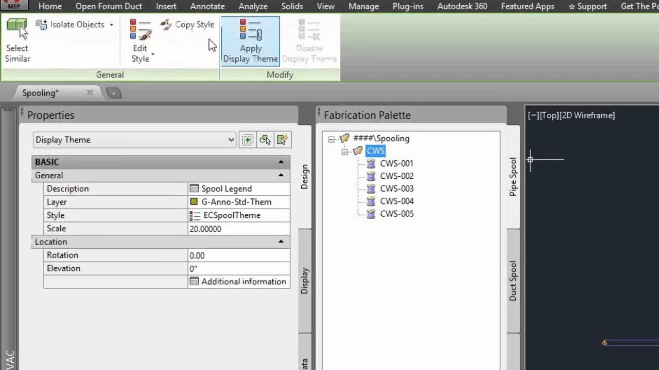Viewport: 659px width, 370px height.
Task: Click the Quick Select icon in Properties
Action: pos(283,140)
